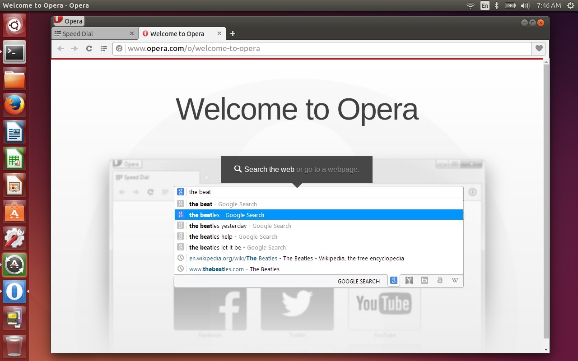
Task: Switch to the Speed Dial tab
Action: click(95, 33)
